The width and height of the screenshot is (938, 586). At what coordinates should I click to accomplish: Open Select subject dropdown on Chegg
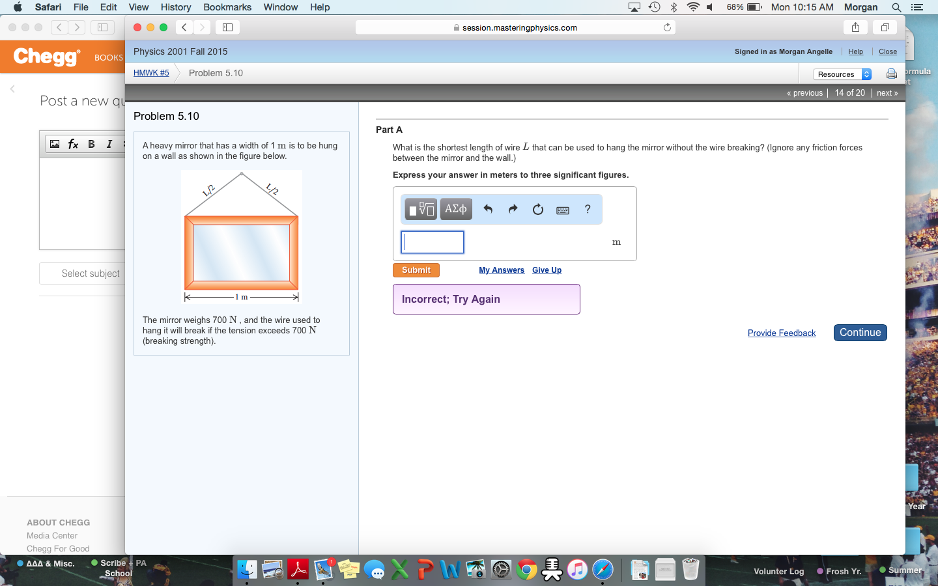(x=82, y=273)
